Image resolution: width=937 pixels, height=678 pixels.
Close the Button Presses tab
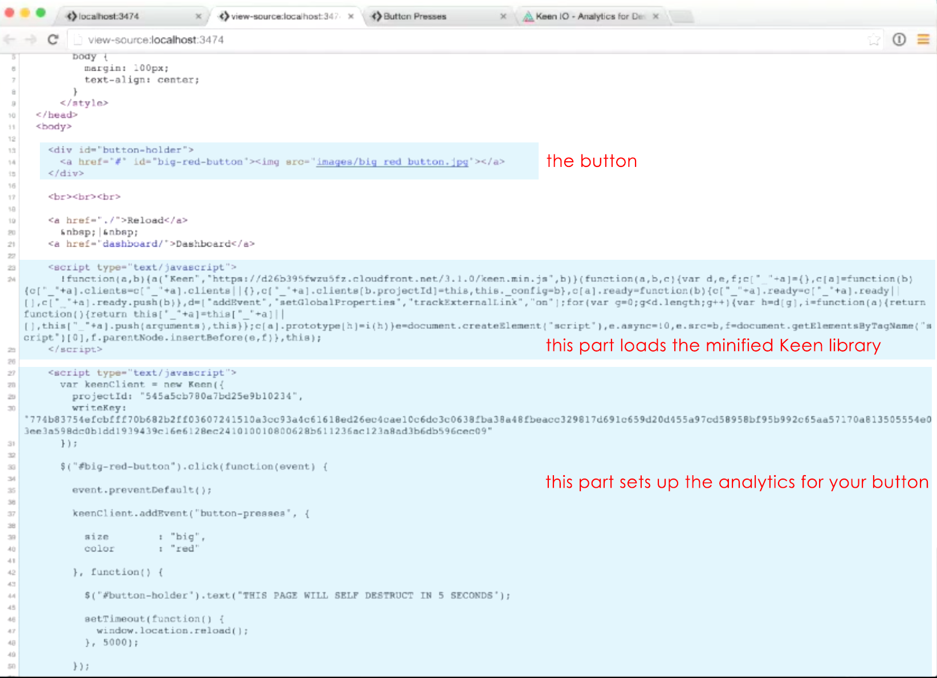click(503, 17)
